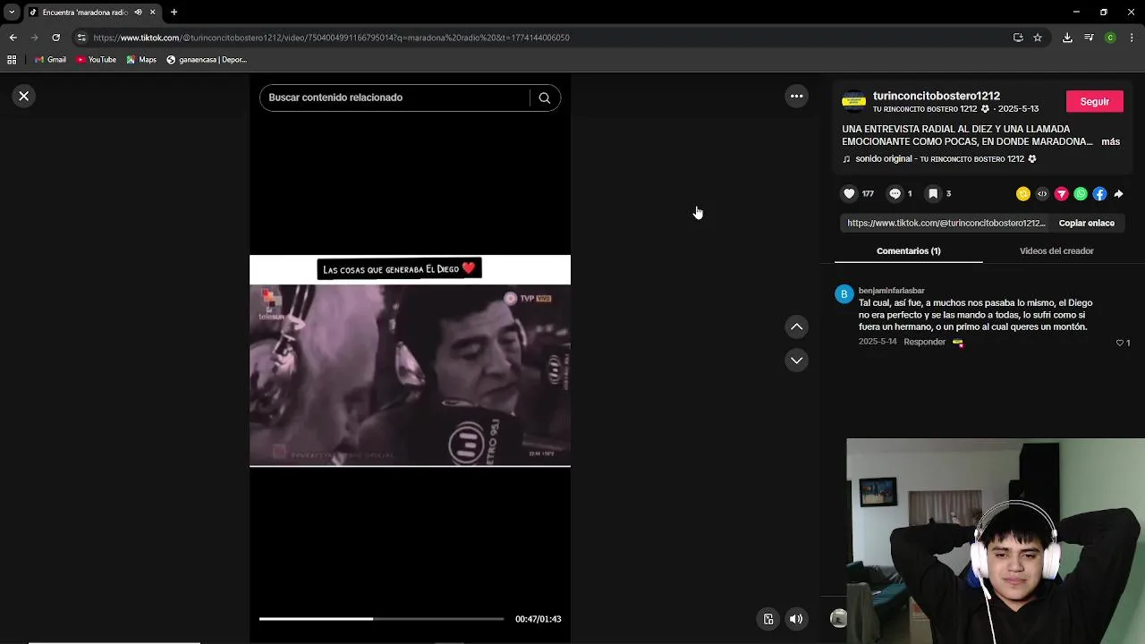This screenshot has height=644, width=1145.
Task: Switch to 'Comentarios (1)' tab
Action: 908,250
